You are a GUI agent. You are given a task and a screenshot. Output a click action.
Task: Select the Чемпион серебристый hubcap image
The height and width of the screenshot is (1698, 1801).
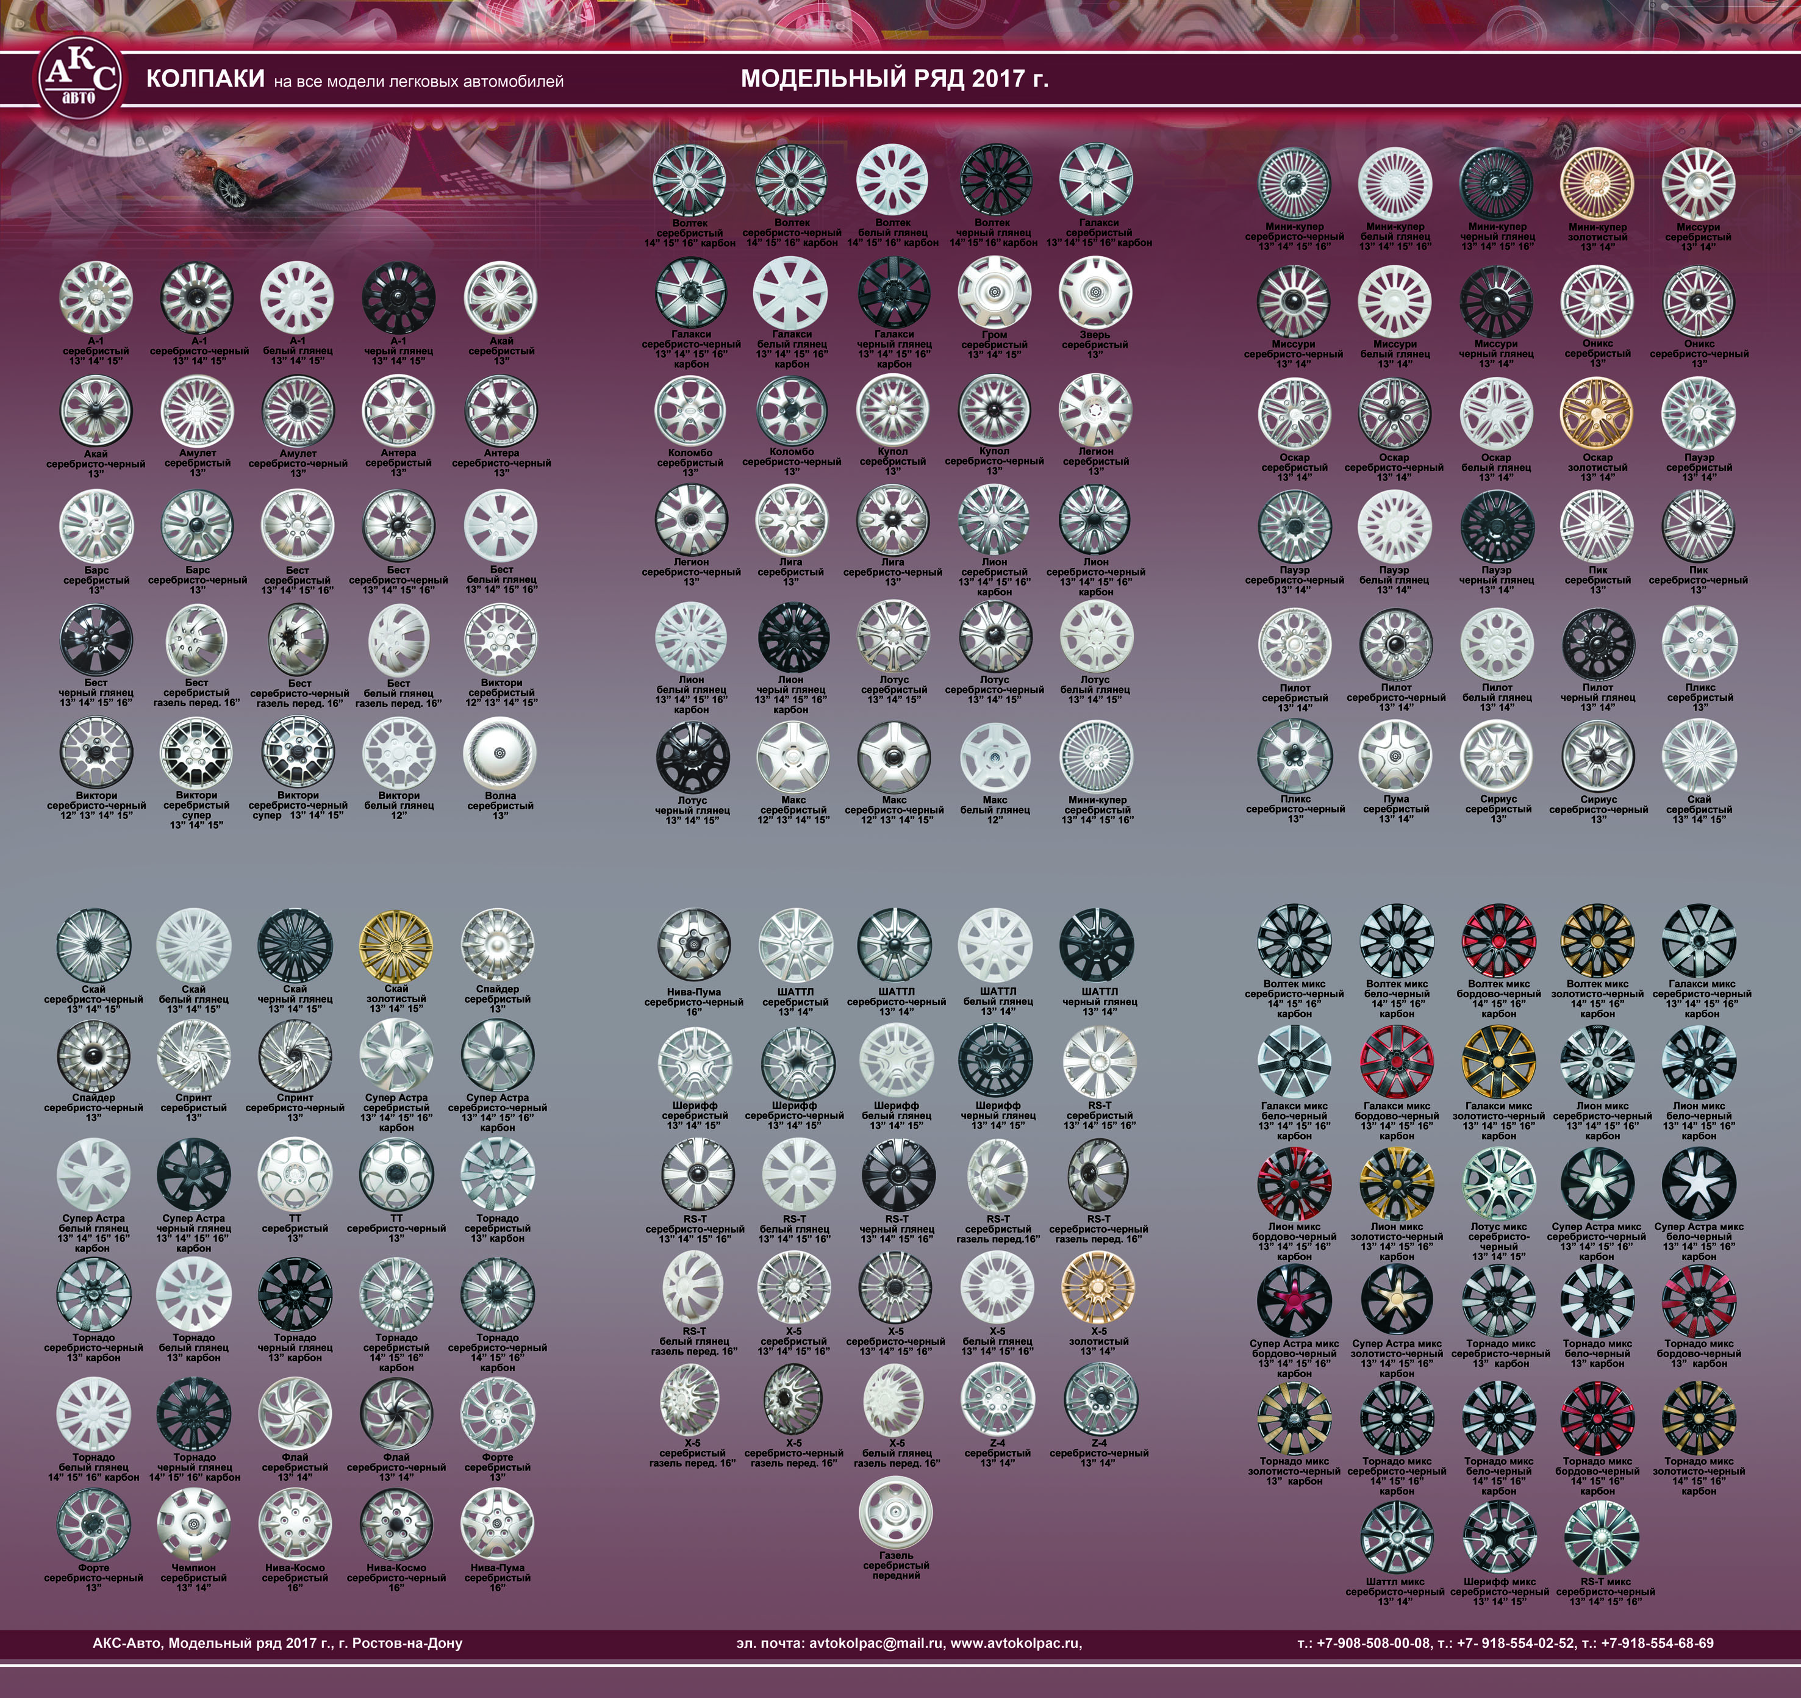coord(194,1523)
